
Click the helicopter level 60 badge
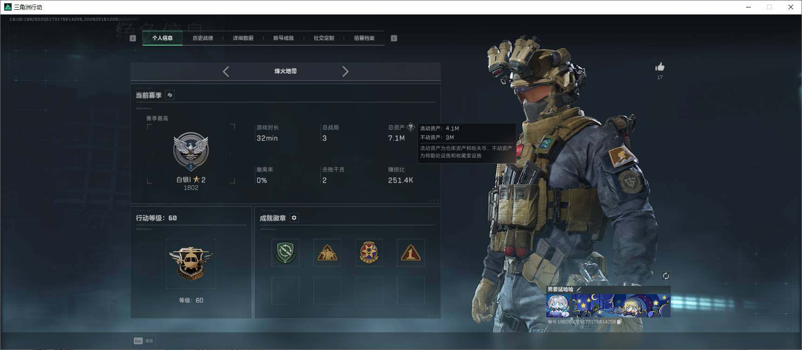pos(191,263)
